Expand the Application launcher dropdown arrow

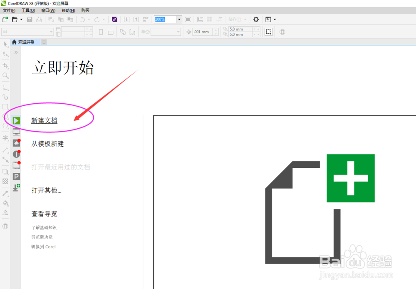tap(275, 20)
